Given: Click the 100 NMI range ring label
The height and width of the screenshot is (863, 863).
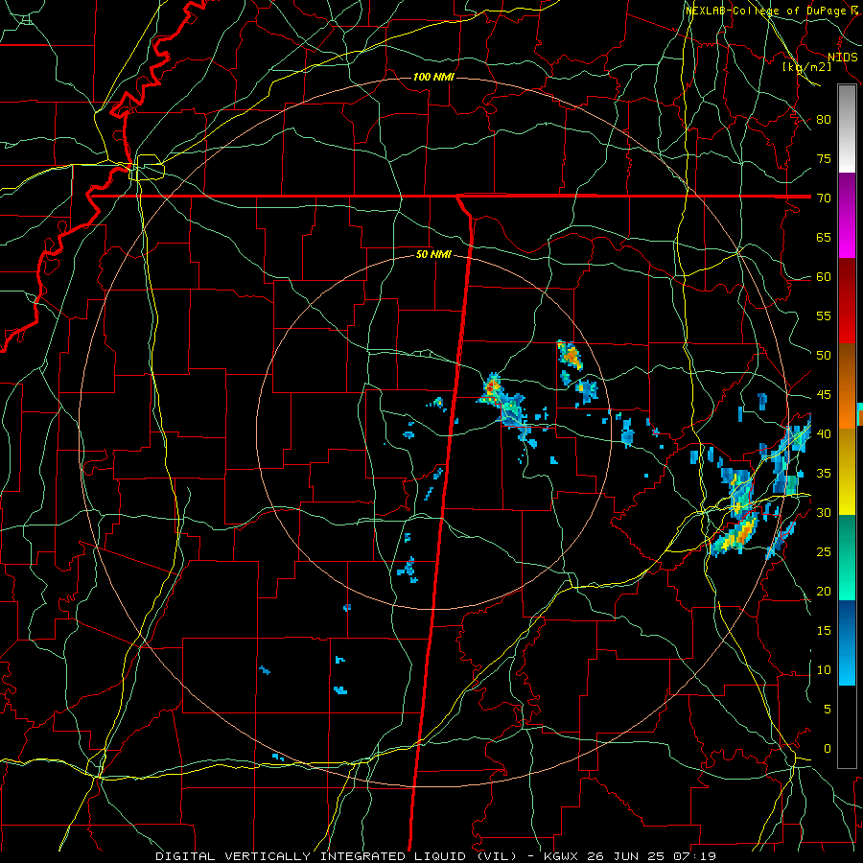Looking at the screenshot, I should (x=433, y=77).
